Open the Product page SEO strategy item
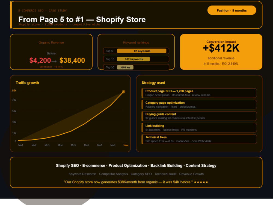This screenshot has width=273, height=205. coord(199,93)
